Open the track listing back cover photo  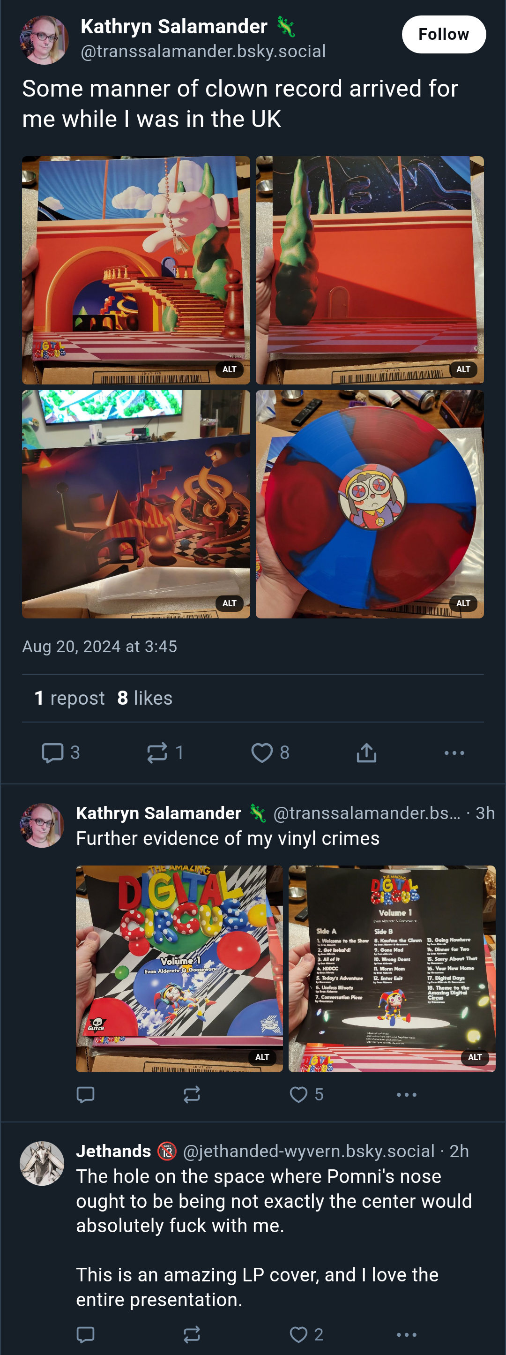pos(392,969)
